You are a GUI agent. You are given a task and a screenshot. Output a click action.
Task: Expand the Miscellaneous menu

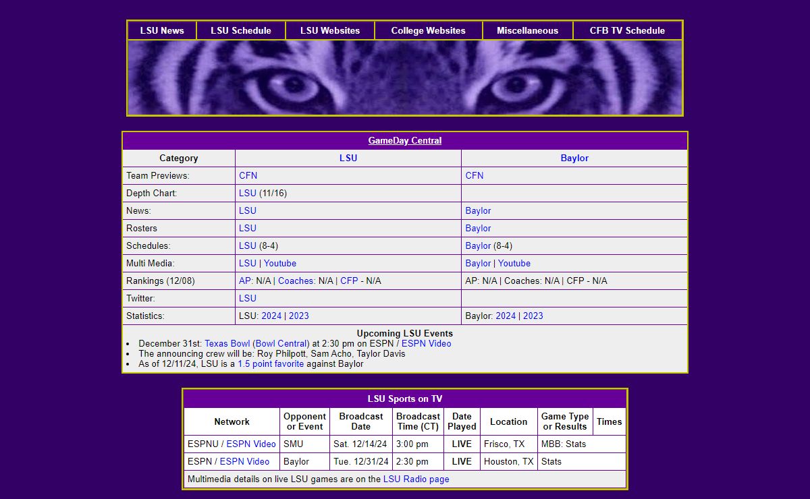(x=527, y=30)
